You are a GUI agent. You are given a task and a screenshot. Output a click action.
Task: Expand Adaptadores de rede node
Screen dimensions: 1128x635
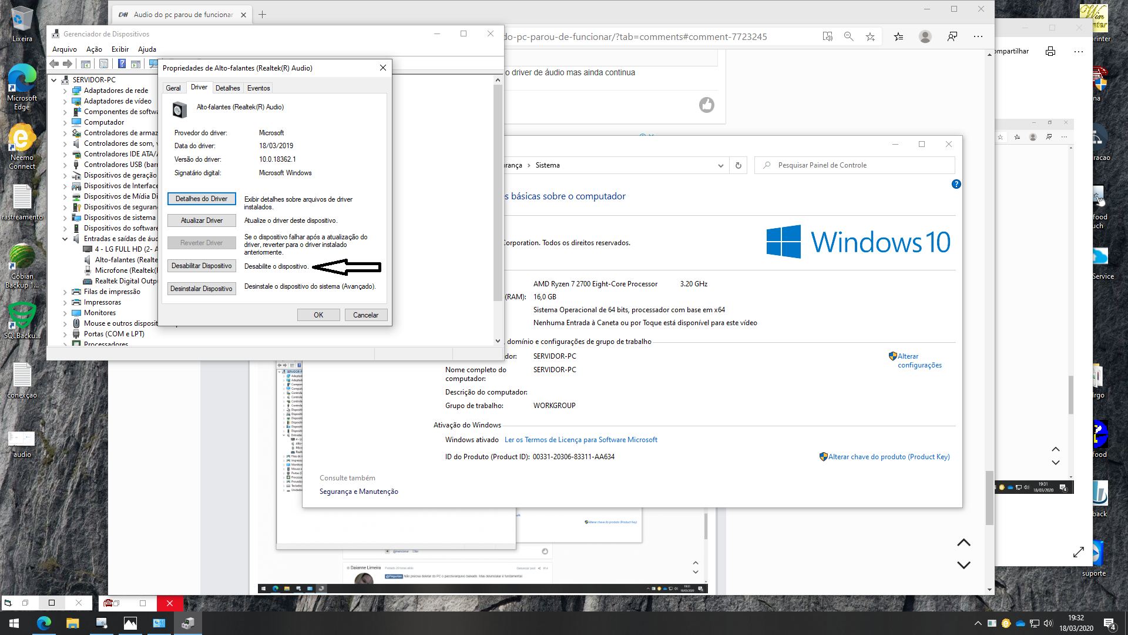(x=65, y=91)
